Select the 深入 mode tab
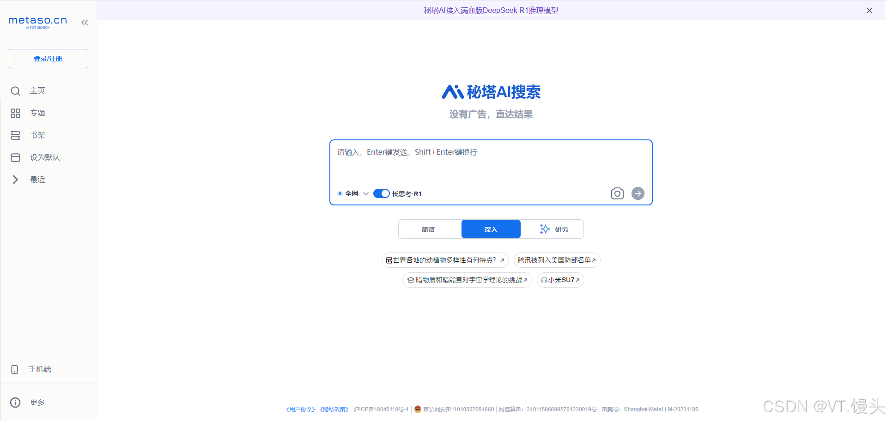 tap(491, 229)
